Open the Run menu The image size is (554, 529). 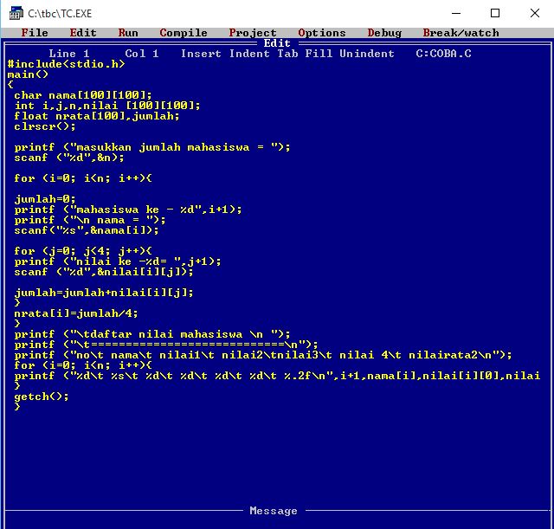coord(128,33)
